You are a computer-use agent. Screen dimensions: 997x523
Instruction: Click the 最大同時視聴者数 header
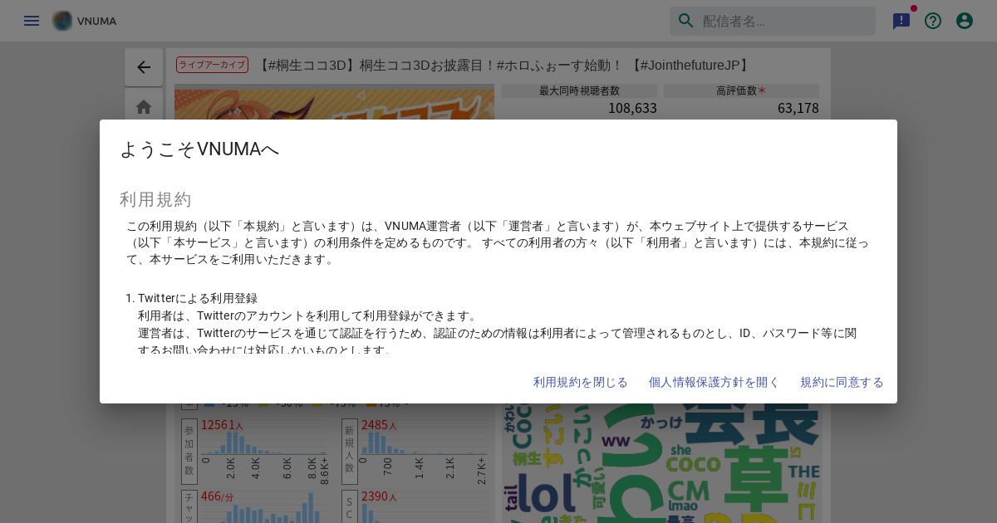click(x=579, y=90)
